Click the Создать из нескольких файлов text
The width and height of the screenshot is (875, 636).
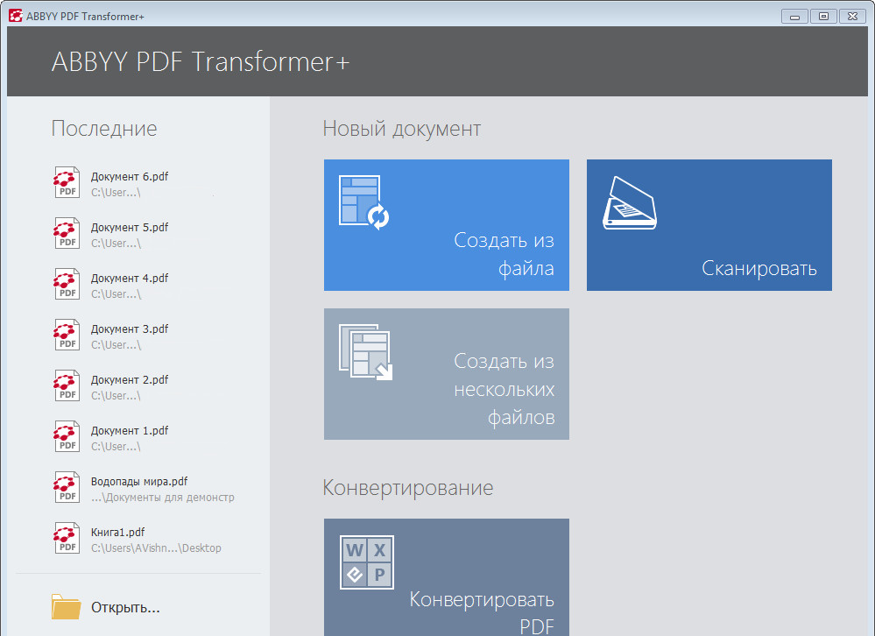(504, 389)
